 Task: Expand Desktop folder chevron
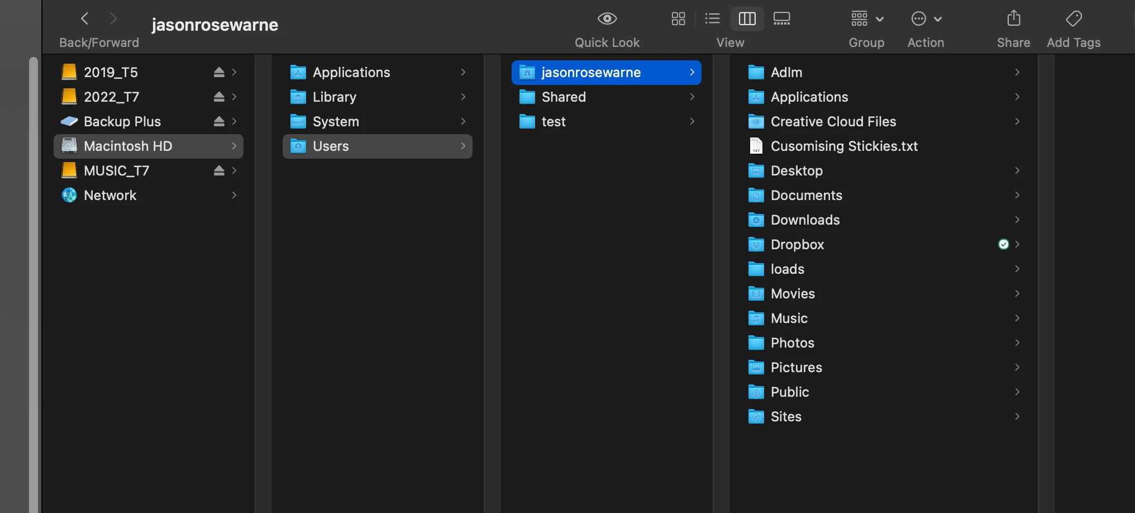click(1017, 170)
